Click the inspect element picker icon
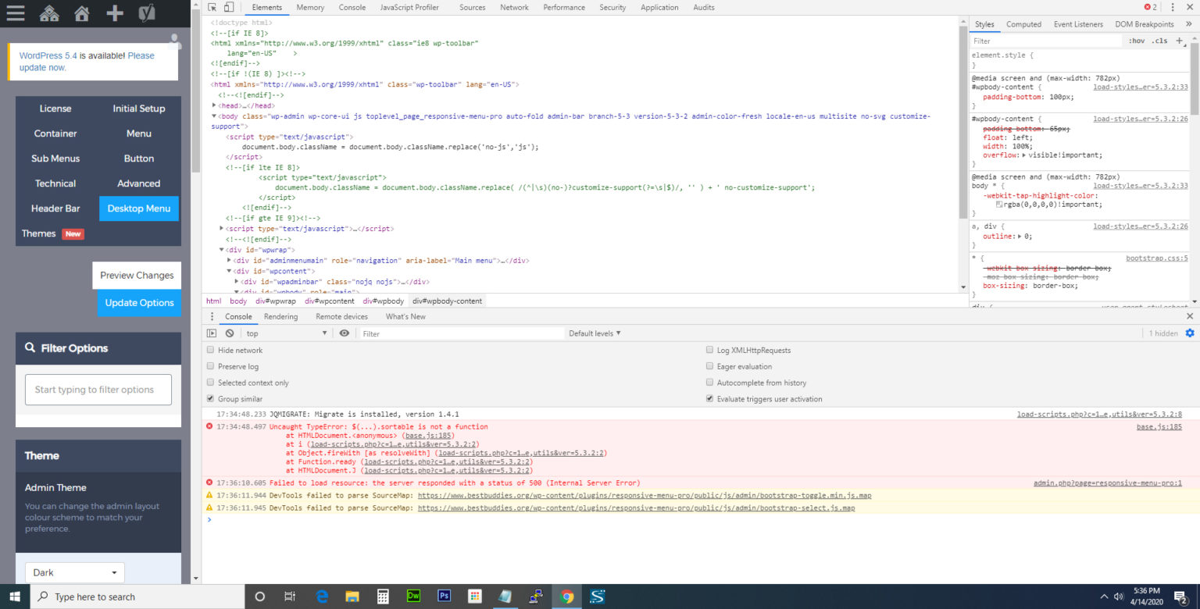The height and width of the screenshot is (609, 1200). 212,7
